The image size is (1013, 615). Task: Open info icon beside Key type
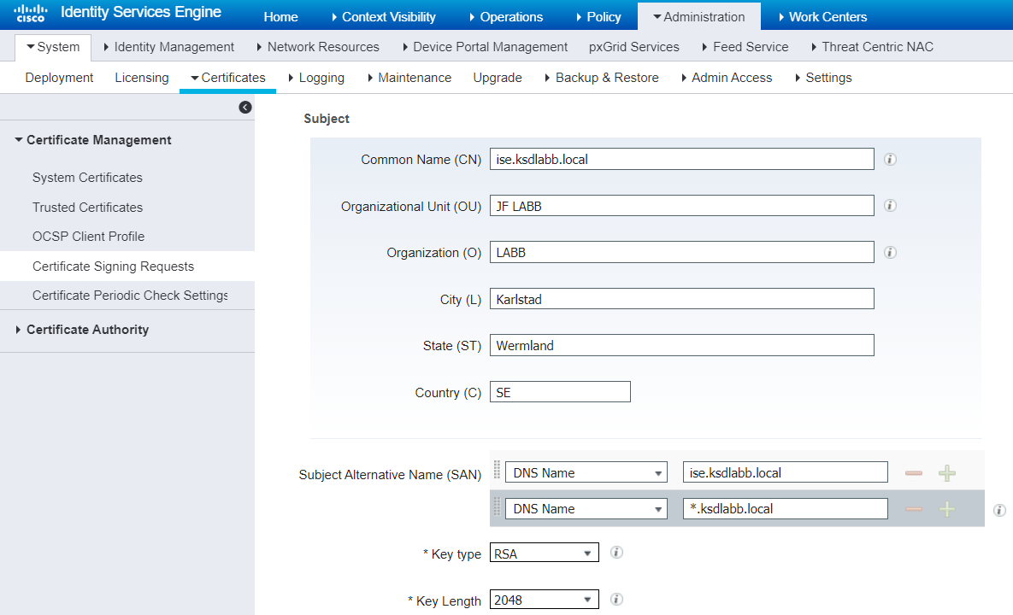coord(616,553)
